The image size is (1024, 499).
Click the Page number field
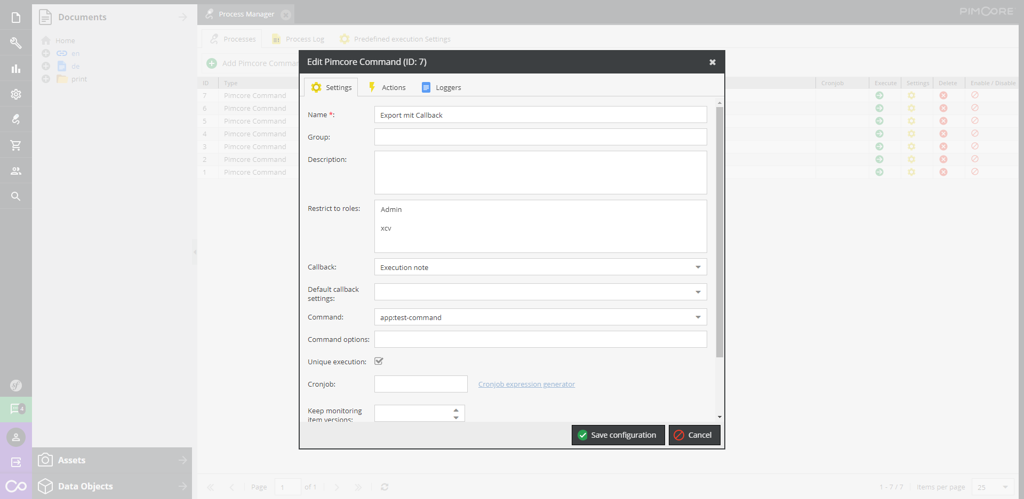coord(287,487)
